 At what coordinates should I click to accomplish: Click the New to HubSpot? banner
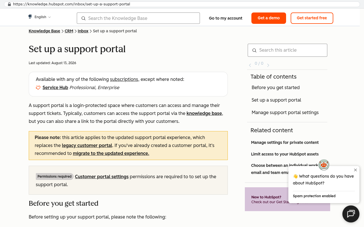[288, 199]
